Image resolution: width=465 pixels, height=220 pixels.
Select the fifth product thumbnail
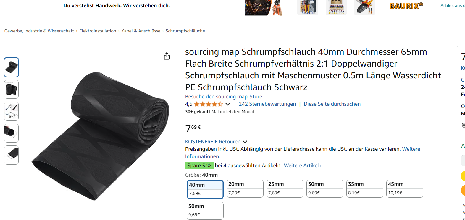click(12, 155)
